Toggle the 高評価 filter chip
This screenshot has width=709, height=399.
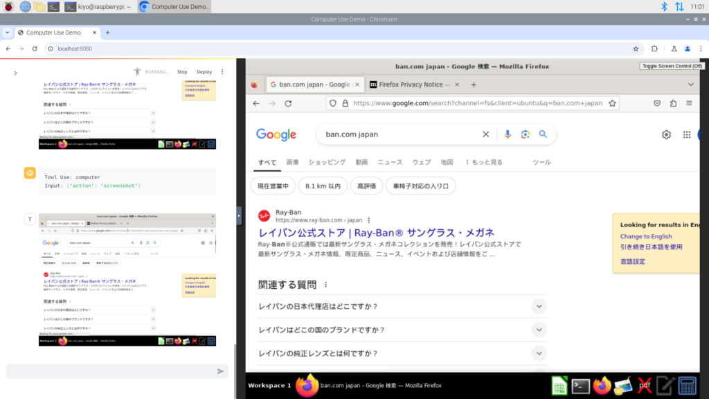[x=367, y=186]
